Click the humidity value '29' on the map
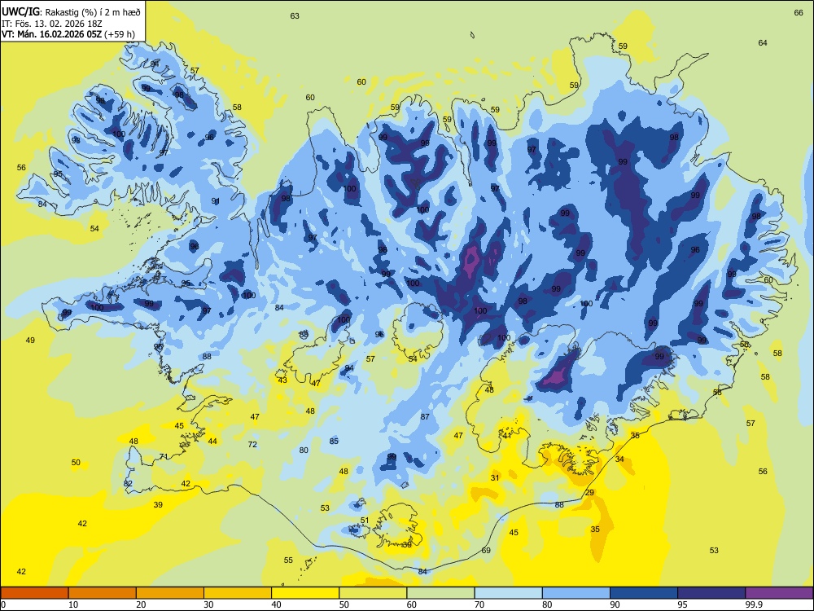Screen dimensions: 814x611 tap(589, 493)
